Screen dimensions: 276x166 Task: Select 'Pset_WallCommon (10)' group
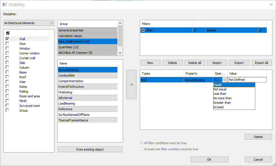(x=88, y=41)
